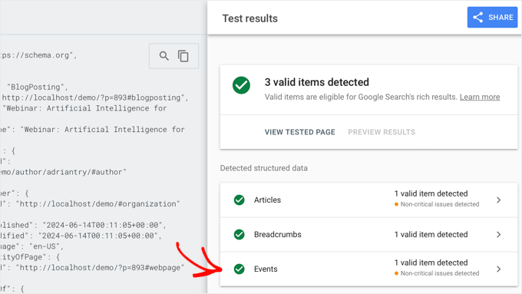
Task: Click the search icon in code panel
Action: (164, 56)
